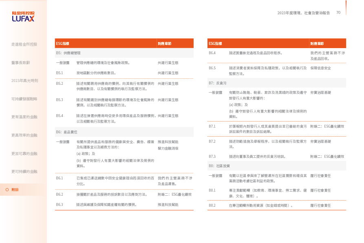Click 保障信息安全 link in row B6.5
364x243 pixels.
coord(320,68)
